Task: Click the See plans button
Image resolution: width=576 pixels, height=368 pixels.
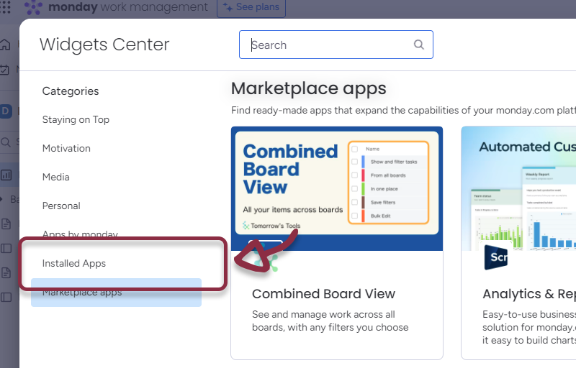Action: coord(251,7)
